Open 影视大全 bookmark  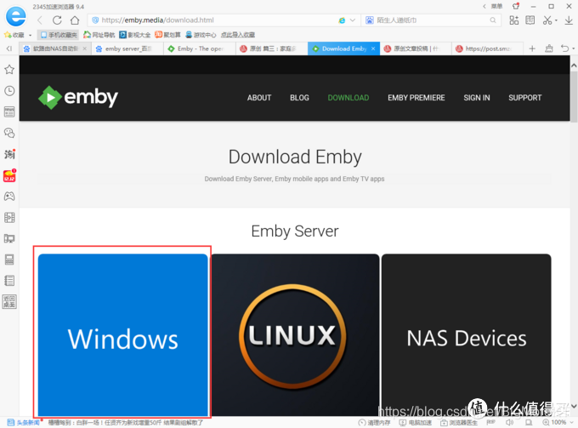(x=134, y=35)
